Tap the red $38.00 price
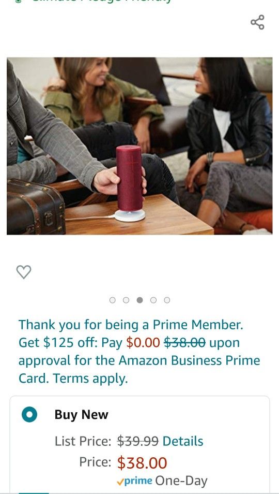The width and height of the screenshot is (279, 494). tap(142, 463)
